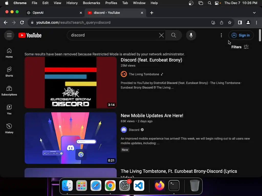Open the Profiles menu
262x196 pixels.
click(x=111, y=3)
